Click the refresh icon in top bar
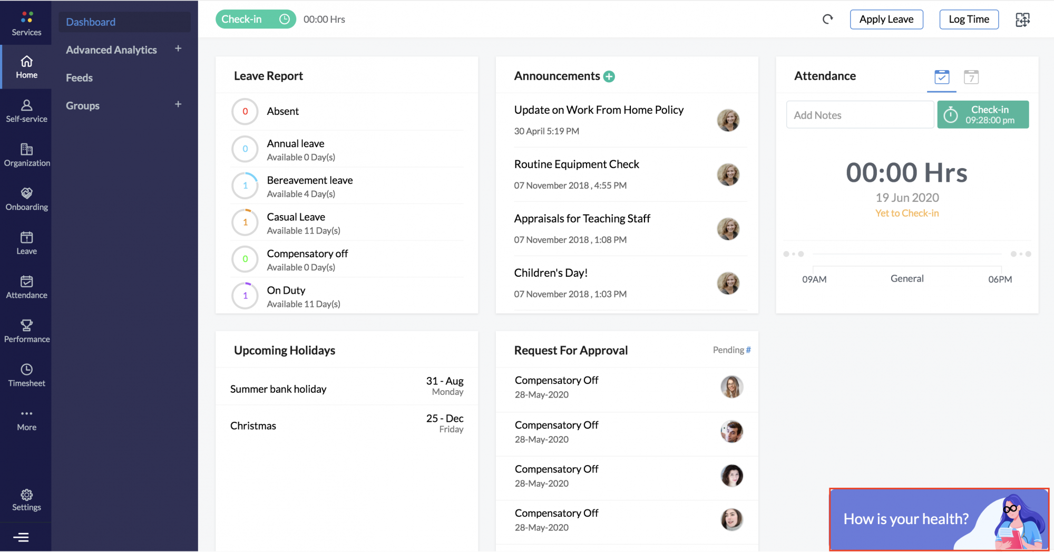This screenshot has width=1054, height=552. click(827, 19)
